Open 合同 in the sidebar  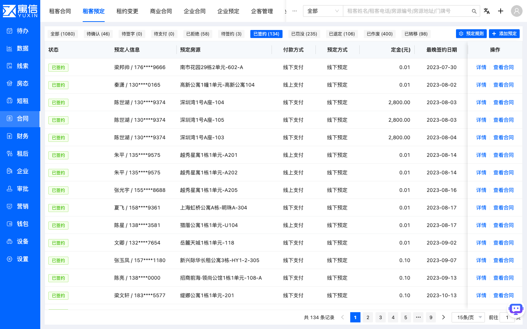click(x=20, y=118)
